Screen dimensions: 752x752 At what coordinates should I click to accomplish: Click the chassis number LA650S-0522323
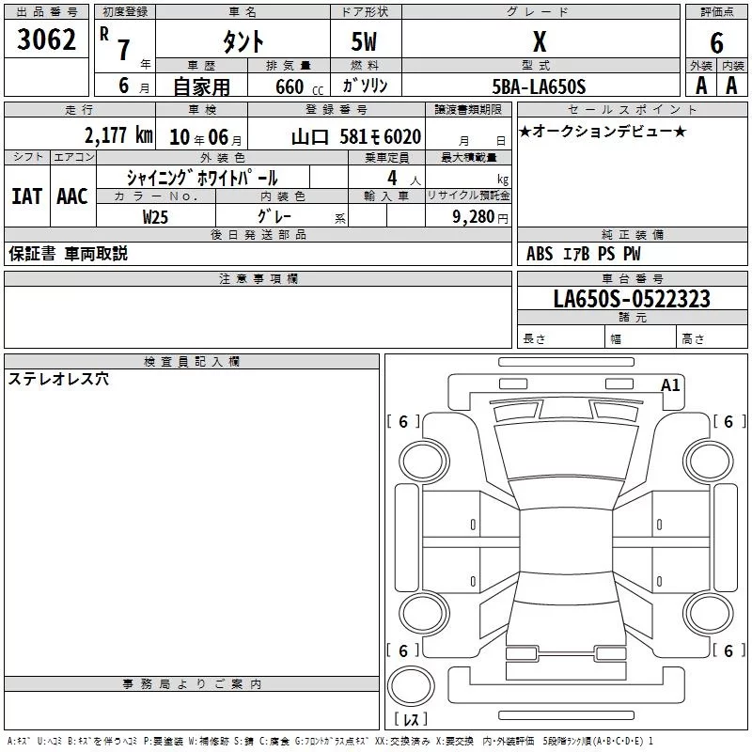632,299
